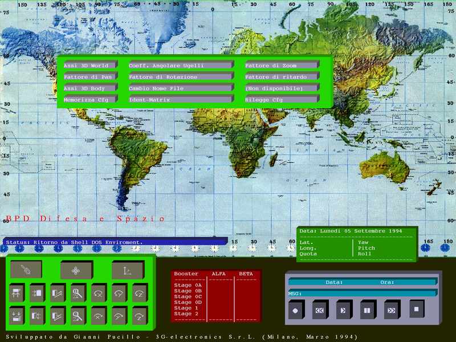
Task: Click the 'Stage 0D' row
Action: (188, 302)
